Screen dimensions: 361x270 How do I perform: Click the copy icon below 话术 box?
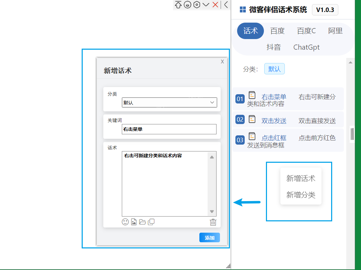pyautogui.click(x=151, y=222)
